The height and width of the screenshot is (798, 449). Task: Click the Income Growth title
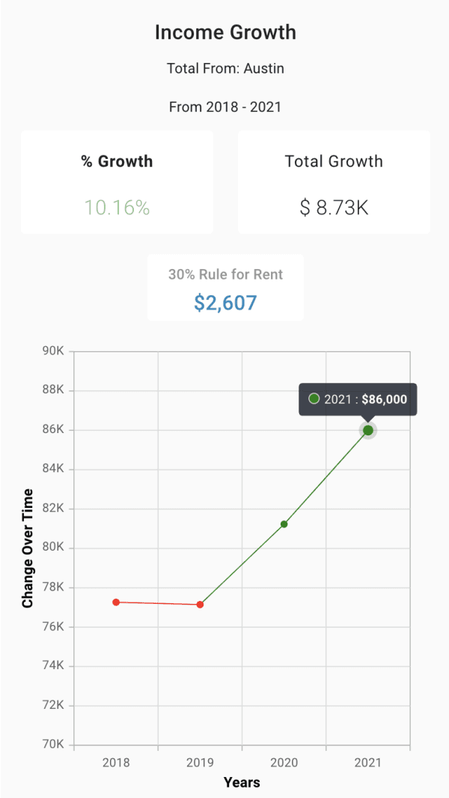[x=225, y=32]
